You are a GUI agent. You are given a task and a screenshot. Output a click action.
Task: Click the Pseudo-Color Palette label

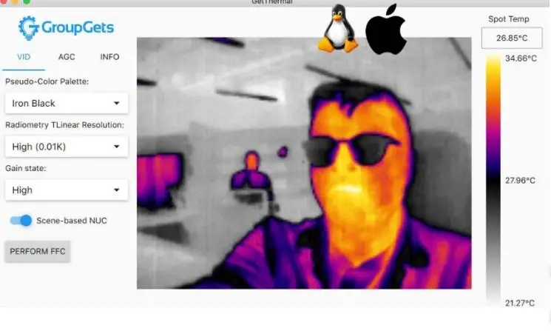[x=47, y=81]
